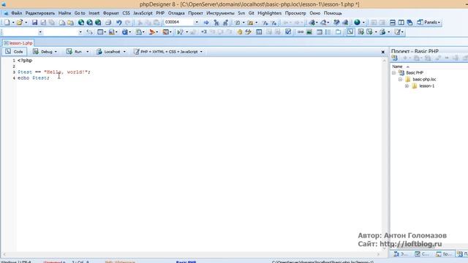Click the red arrow icon in second toolbar
This screenshot has height=263, width=468.
(152, 32)
